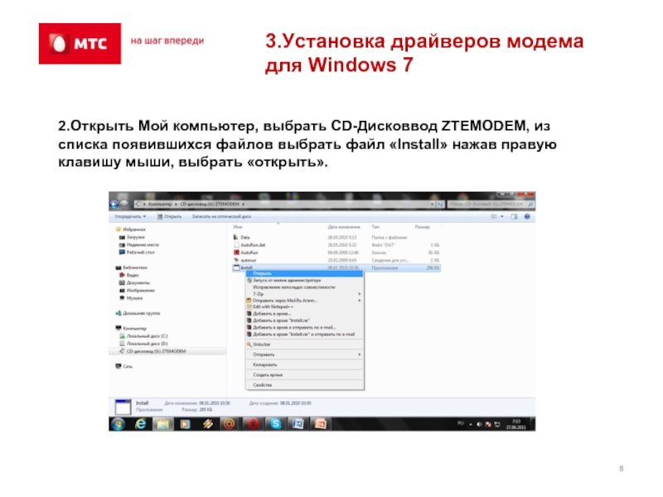Screen dimensions: 663x497
Task: Change view using the views icon
Action: 493,216
